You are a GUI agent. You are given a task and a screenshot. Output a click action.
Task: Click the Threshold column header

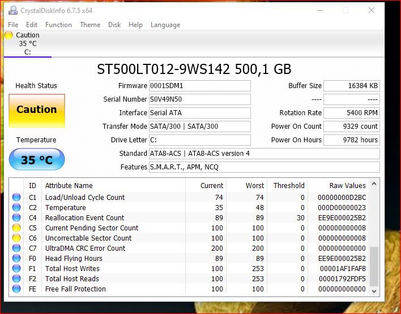point(288,185)
